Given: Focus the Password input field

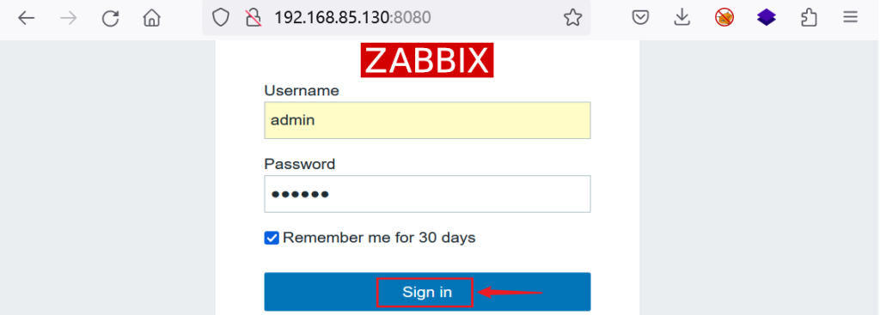Looking at the screenshot, I should pos(427,194).
